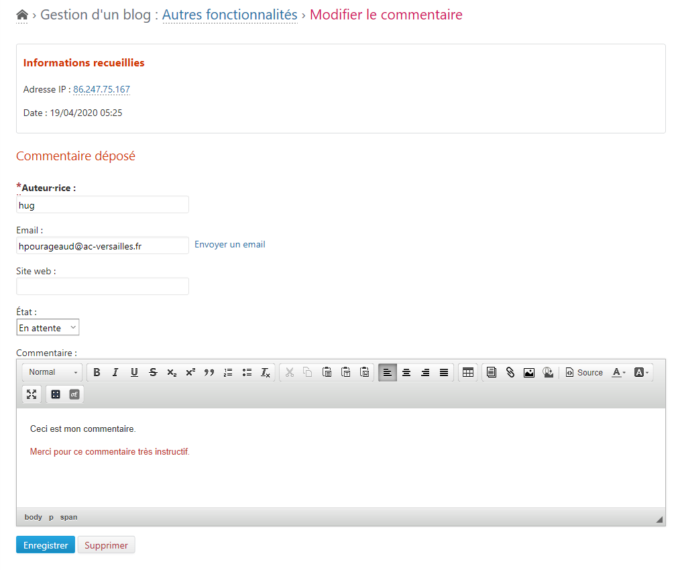Click the home icon in the breadcrumb

coord(22,15)
